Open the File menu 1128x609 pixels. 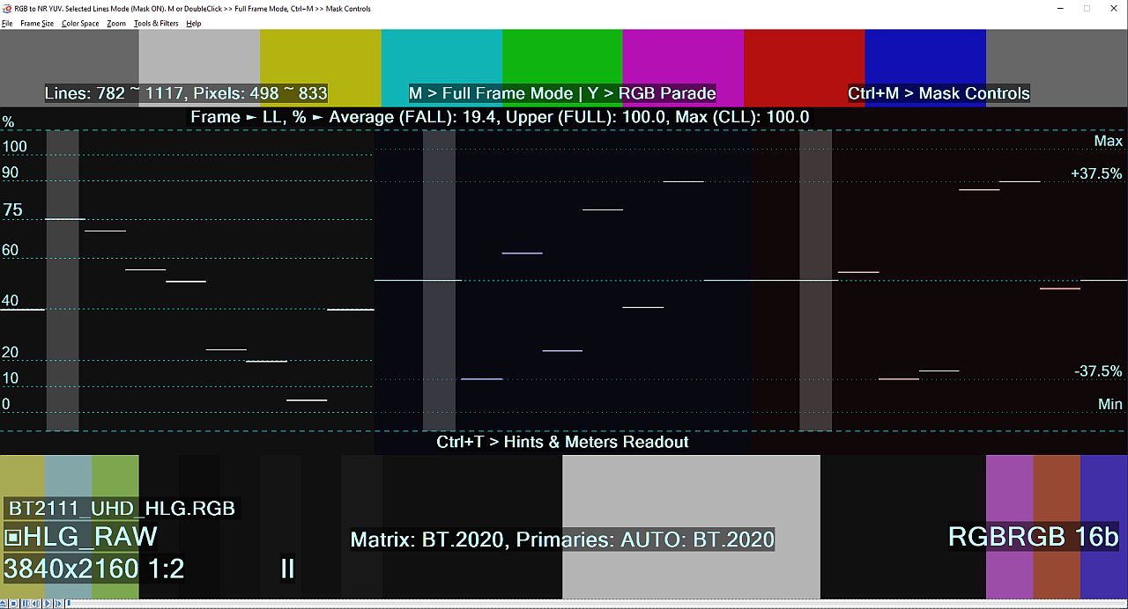[x=7, y=24]
